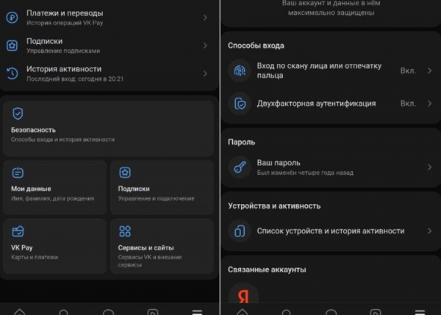Open Двухфакторная аутентификация via its chevron
Screen dimensions: 441x315
click(429, 104)
